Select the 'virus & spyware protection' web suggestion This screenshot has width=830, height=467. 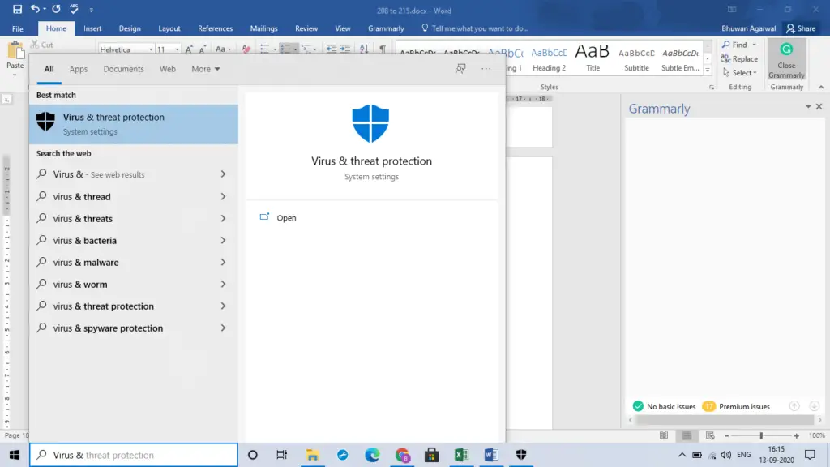pyautogui.click(x=134, y=328)
